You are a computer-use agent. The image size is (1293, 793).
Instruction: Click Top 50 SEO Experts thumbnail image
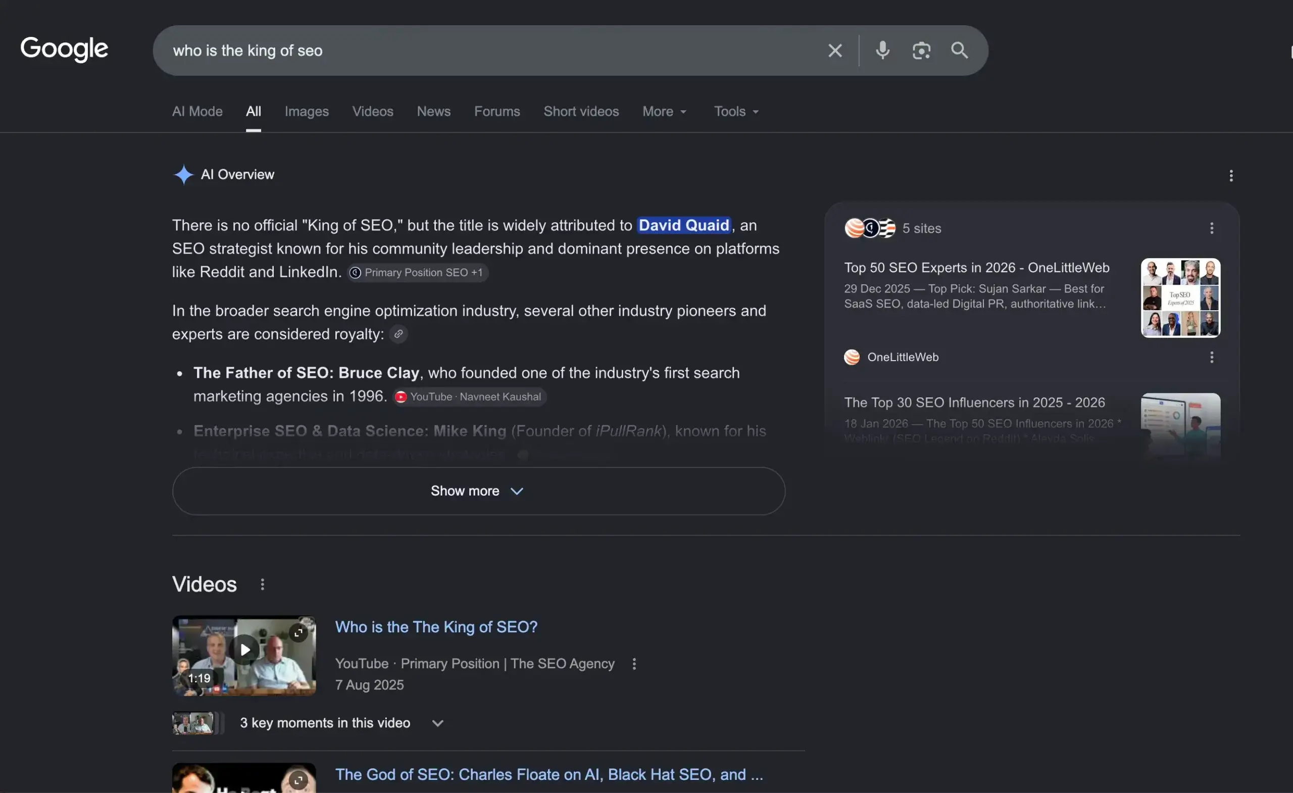[x=1180, y=298]
